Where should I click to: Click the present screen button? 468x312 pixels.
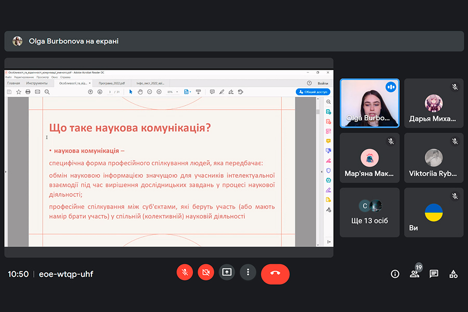click(x=227, y=272)
